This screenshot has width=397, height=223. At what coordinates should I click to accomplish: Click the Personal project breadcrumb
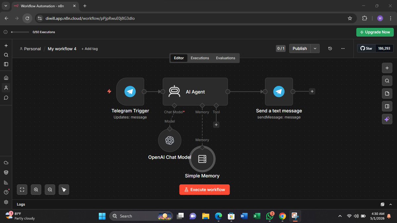(x=30, y=49)
